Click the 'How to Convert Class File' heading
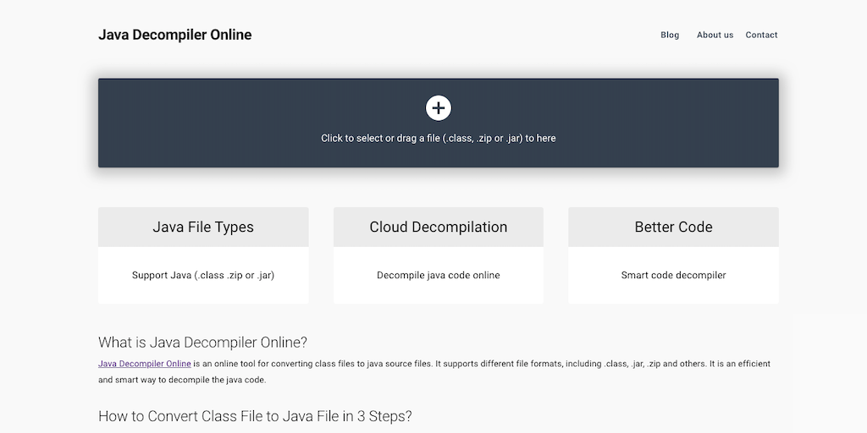The image size is (867, 433). coord(255,416)
